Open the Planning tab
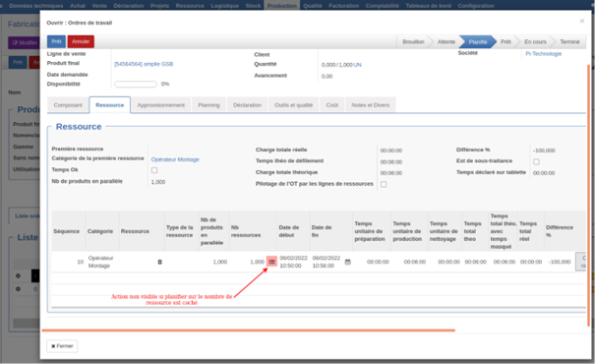 pos(208,105)
